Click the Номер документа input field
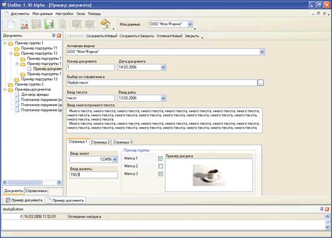 coord(91,67)
